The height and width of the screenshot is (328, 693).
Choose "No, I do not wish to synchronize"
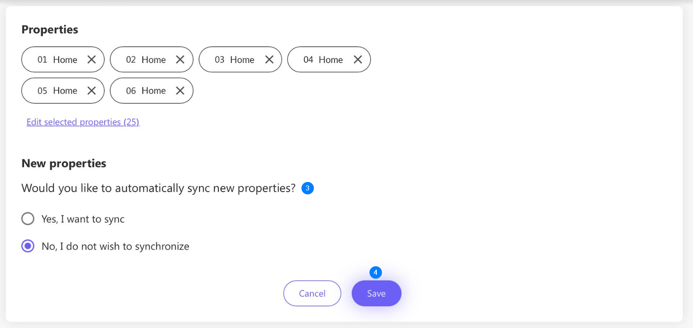[x=28, y=246]
